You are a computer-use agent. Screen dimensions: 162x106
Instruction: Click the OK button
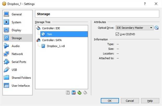[110, 101]
